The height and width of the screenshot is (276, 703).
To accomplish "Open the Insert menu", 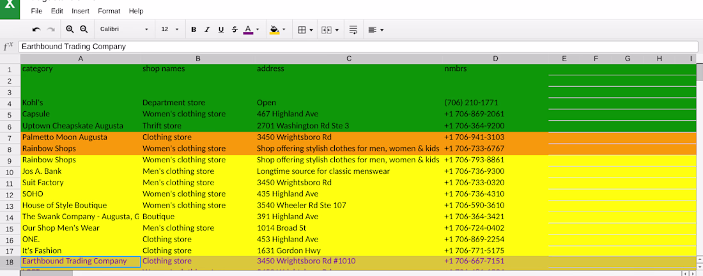I will (x=81, y=11).
